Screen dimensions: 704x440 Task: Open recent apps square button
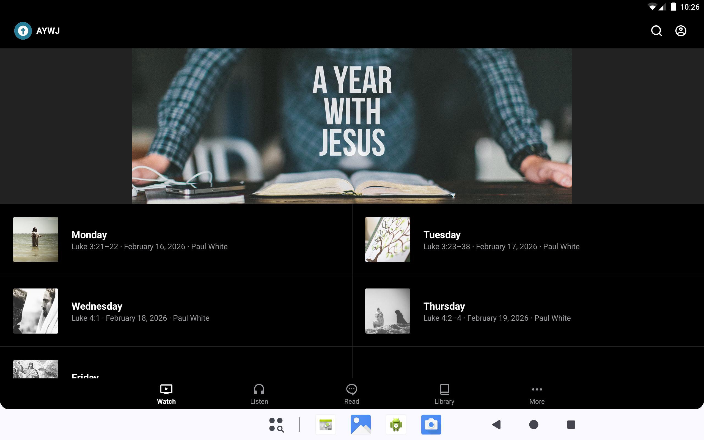[x=571, y=425]
